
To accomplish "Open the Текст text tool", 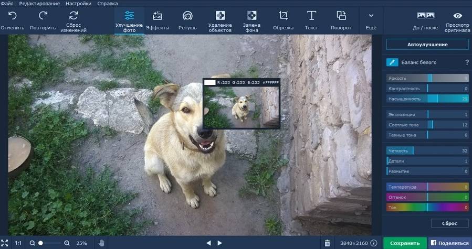I will (311, 16).
